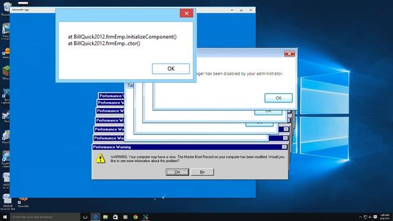393x221 pixels.
Task: Open the Store from the taskbar
Action: click(x=115, y=217)
